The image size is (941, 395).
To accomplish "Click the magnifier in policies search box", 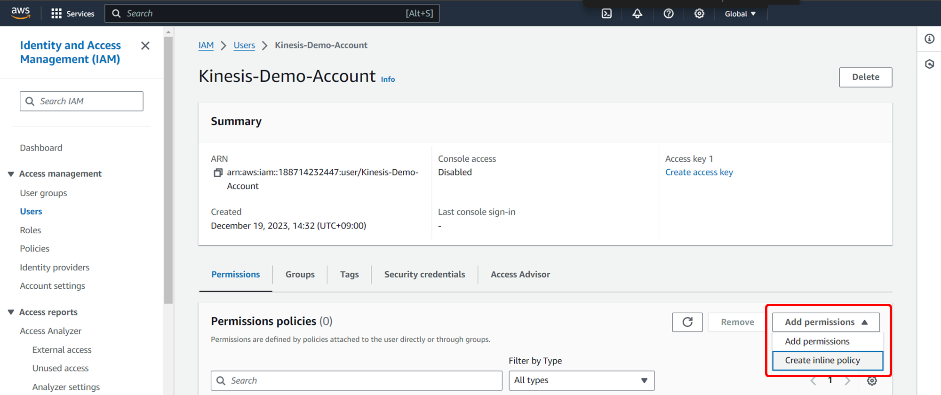I will point(221,380).
